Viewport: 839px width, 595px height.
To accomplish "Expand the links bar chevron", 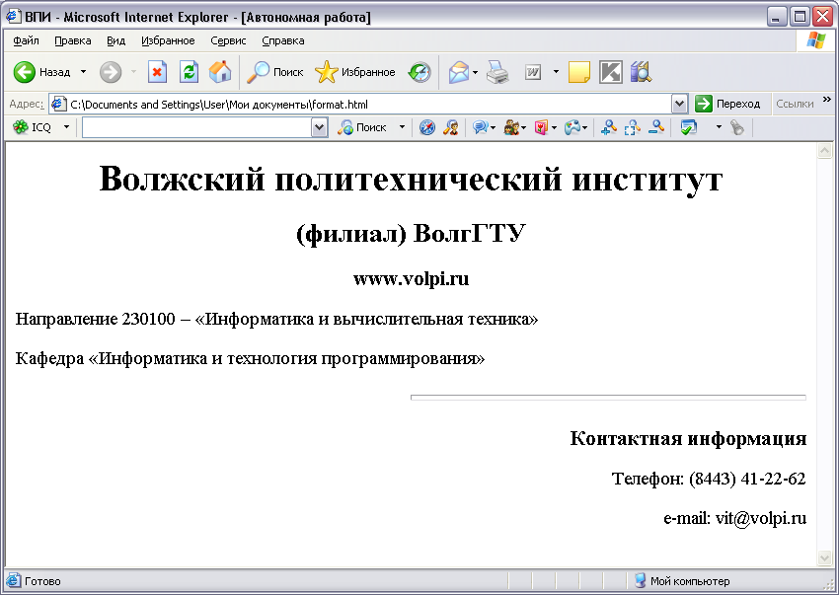I will pos(827,100).
